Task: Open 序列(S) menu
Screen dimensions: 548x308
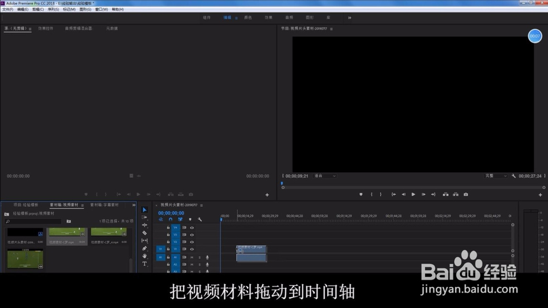Action: 54,9
